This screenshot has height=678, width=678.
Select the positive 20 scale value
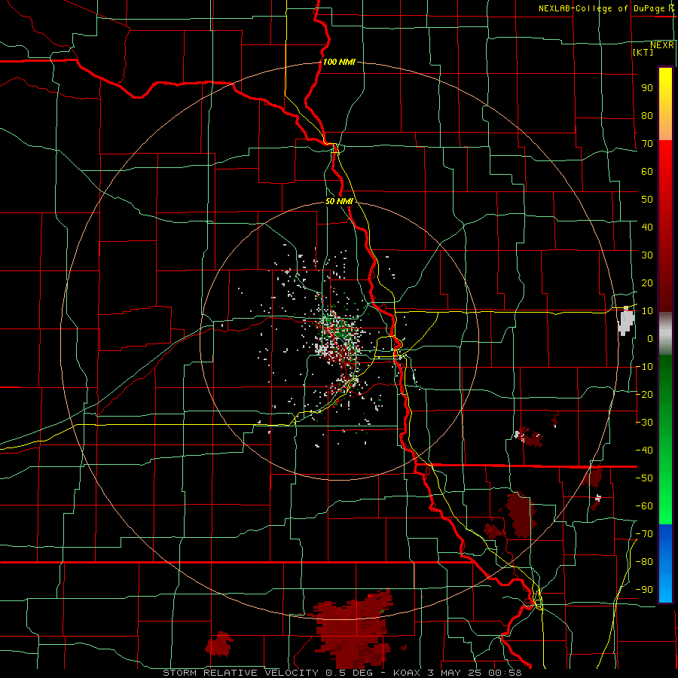pos(647,282)
